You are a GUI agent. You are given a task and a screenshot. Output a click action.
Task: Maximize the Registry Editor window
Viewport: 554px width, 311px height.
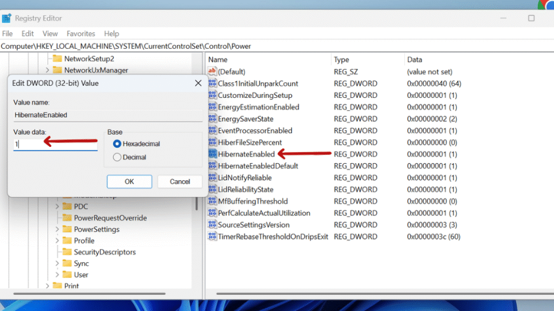pyautogui.click(x=531, y=18)
